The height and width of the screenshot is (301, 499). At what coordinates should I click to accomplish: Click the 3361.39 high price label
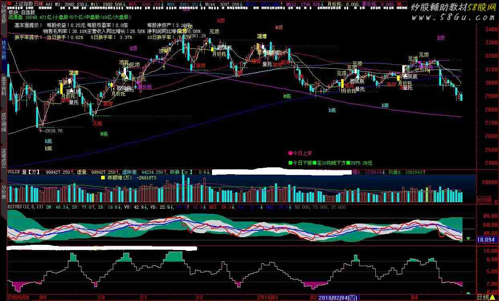point(197,36)
